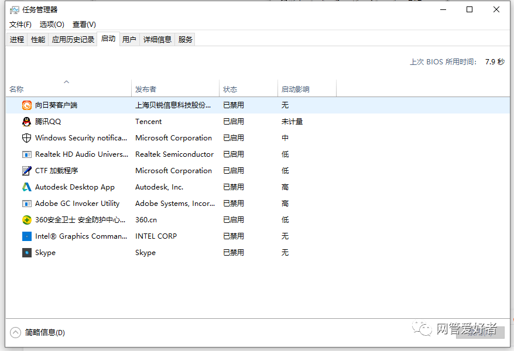Click the 上海贝锐信息科技股份... publisher cell
514x351 pixels.
pyautogui.click(x=173, y=105)
